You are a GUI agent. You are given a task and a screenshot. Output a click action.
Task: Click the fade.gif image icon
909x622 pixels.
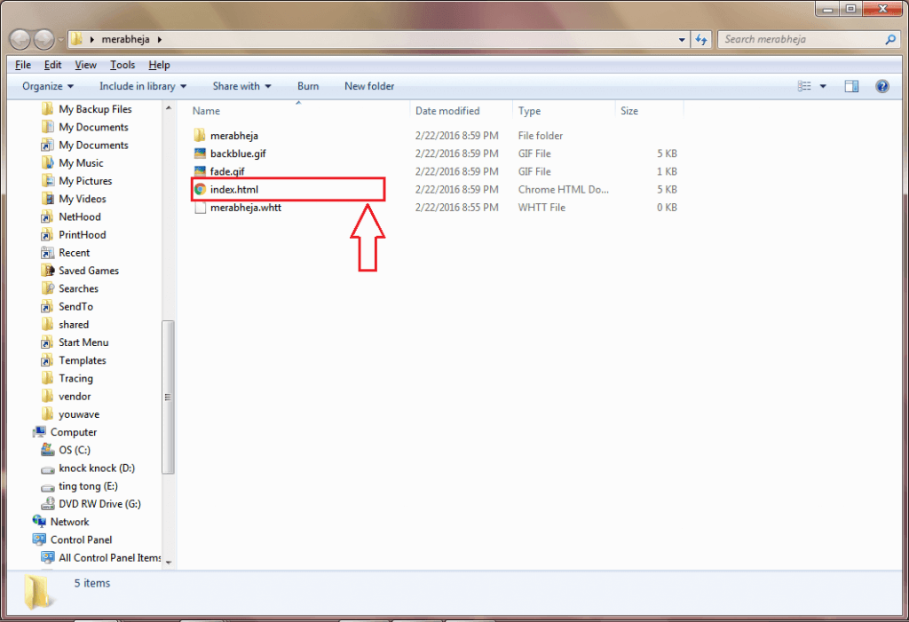click(200, 171)
